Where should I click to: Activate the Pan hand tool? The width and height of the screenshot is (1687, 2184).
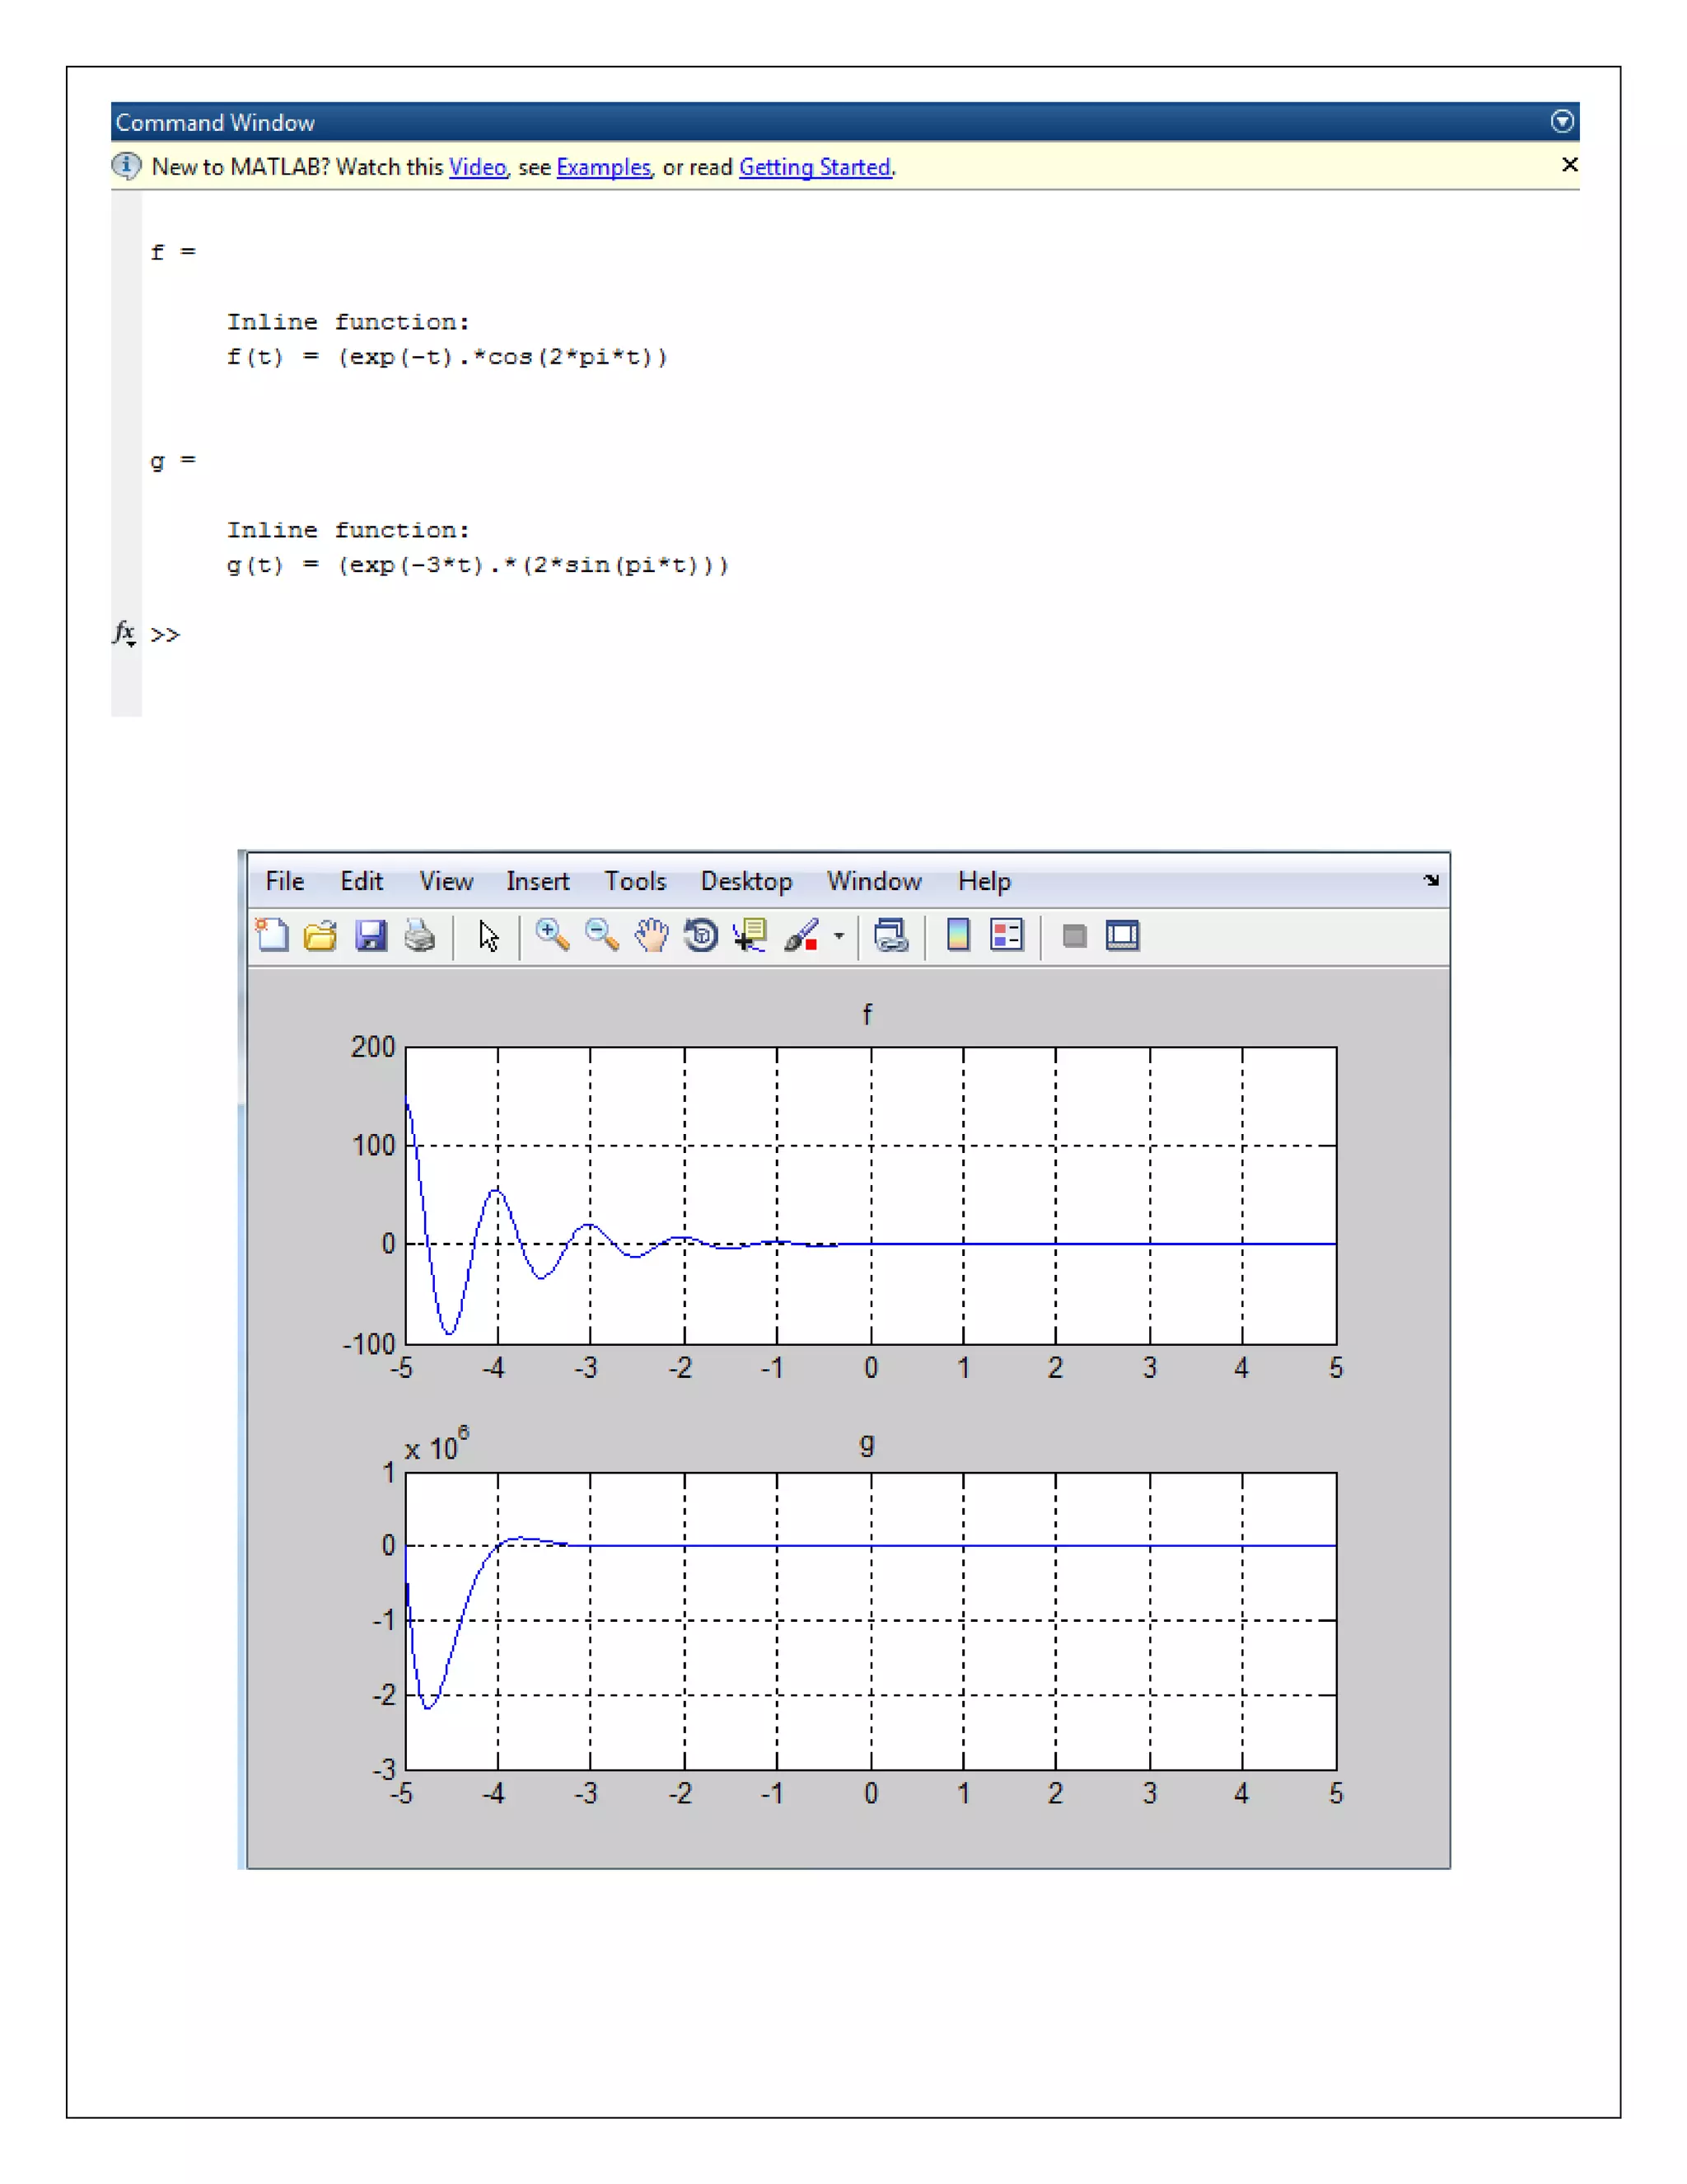pos(652,936)
